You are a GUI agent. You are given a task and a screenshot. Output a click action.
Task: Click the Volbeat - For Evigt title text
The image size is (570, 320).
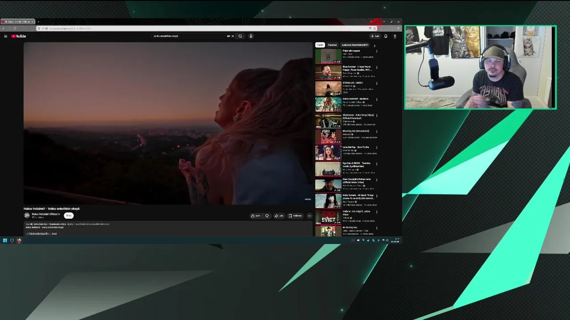[356, 213]
